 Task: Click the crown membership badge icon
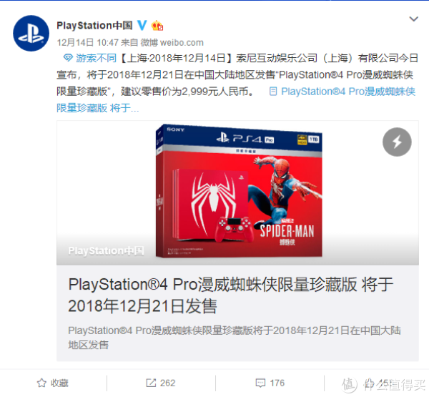click(157, 26)
